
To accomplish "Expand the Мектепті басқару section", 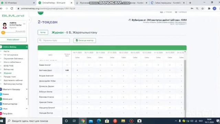I will 27,89.
